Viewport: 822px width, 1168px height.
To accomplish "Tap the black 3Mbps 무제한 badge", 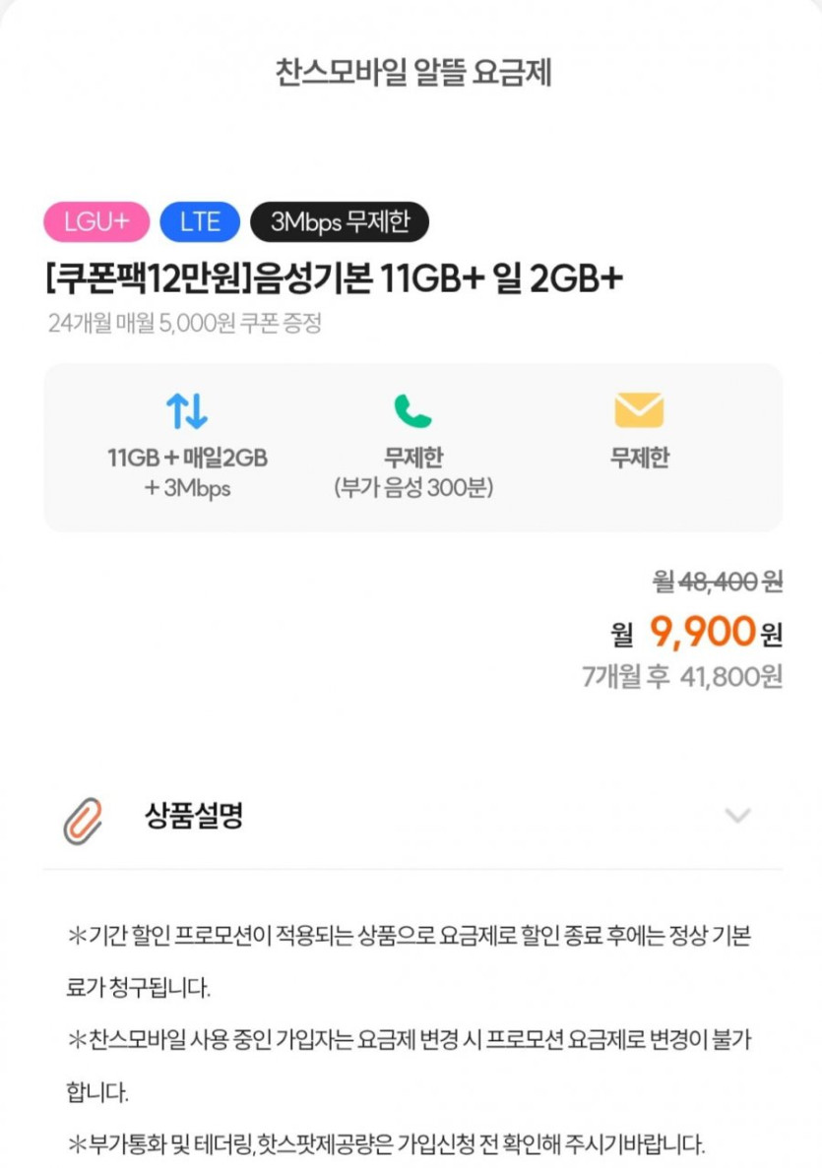I will coord(340,222).
